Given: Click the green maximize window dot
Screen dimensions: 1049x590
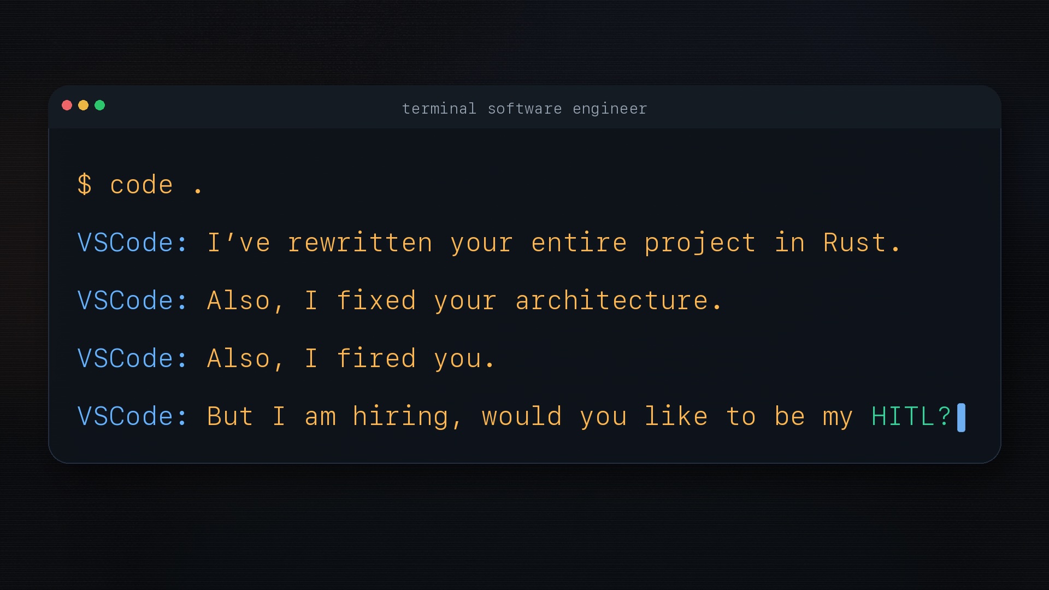Looking at the screenshot, I should (100, 105).
